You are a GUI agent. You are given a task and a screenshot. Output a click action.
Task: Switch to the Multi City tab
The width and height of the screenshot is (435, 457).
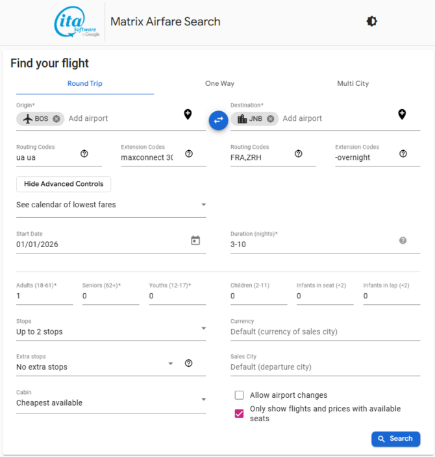coord(353,84)
